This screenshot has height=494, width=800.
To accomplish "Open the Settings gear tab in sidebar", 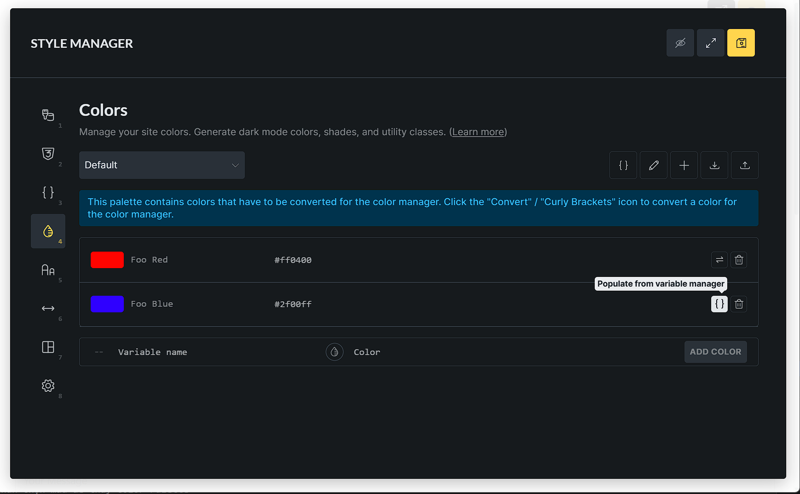I will pyautogui.click(x=48, y=385).
